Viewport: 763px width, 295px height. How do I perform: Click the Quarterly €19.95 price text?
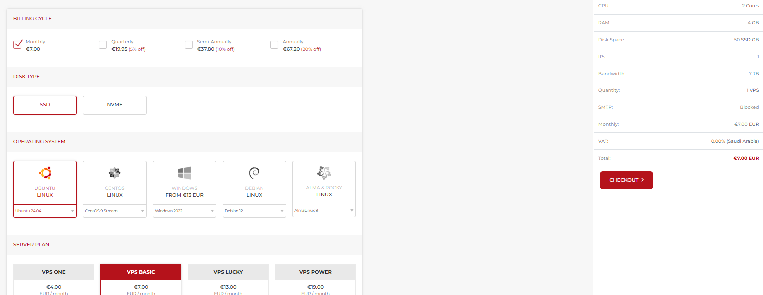click(119, 49)
